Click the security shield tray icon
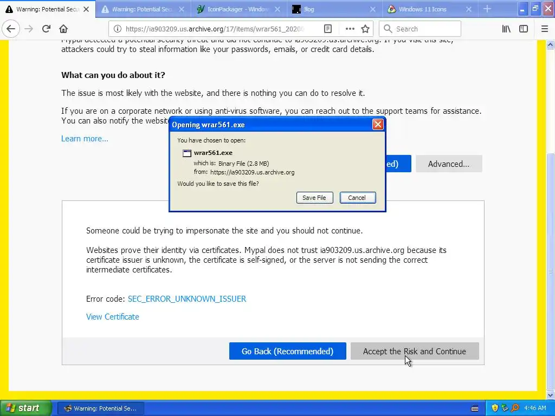The height and width of the screenshot is (416, 555). tap(495, 408)
